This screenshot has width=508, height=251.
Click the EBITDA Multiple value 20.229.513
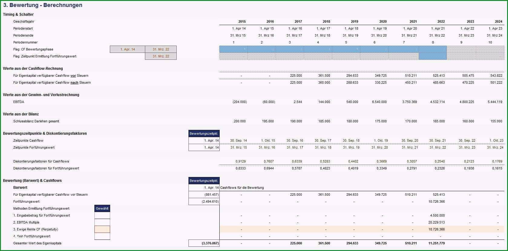pos(437,222)
